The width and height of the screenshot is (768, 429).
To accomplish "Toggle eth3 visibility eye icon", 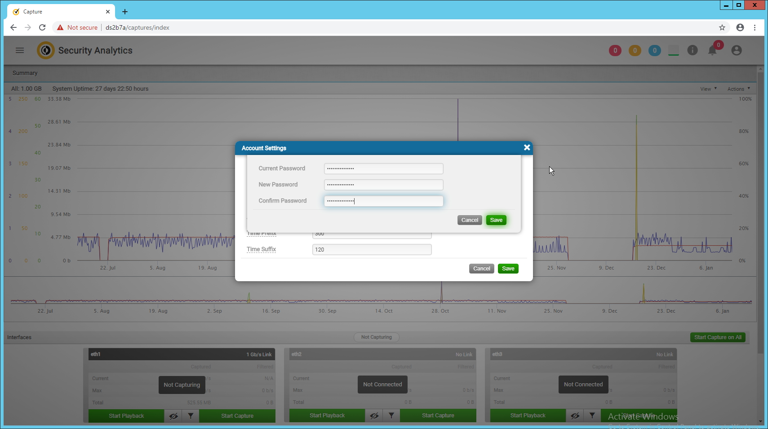I will click(x=575, y=416).
